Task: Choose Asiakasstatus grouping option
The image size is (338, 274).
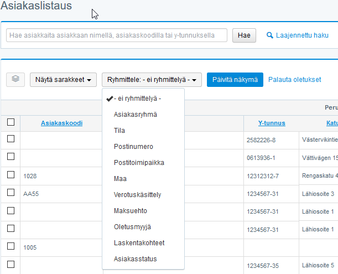Action: [143, 259]
